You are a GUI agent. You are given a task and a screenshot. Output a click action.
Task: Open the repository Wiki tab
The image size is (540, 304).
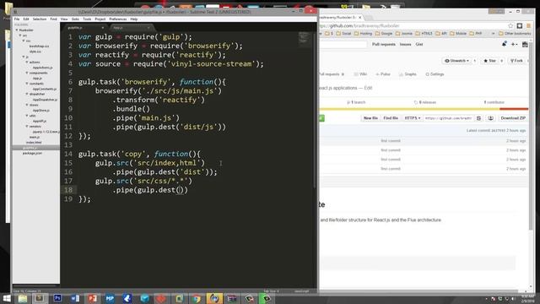click(360, 74)
